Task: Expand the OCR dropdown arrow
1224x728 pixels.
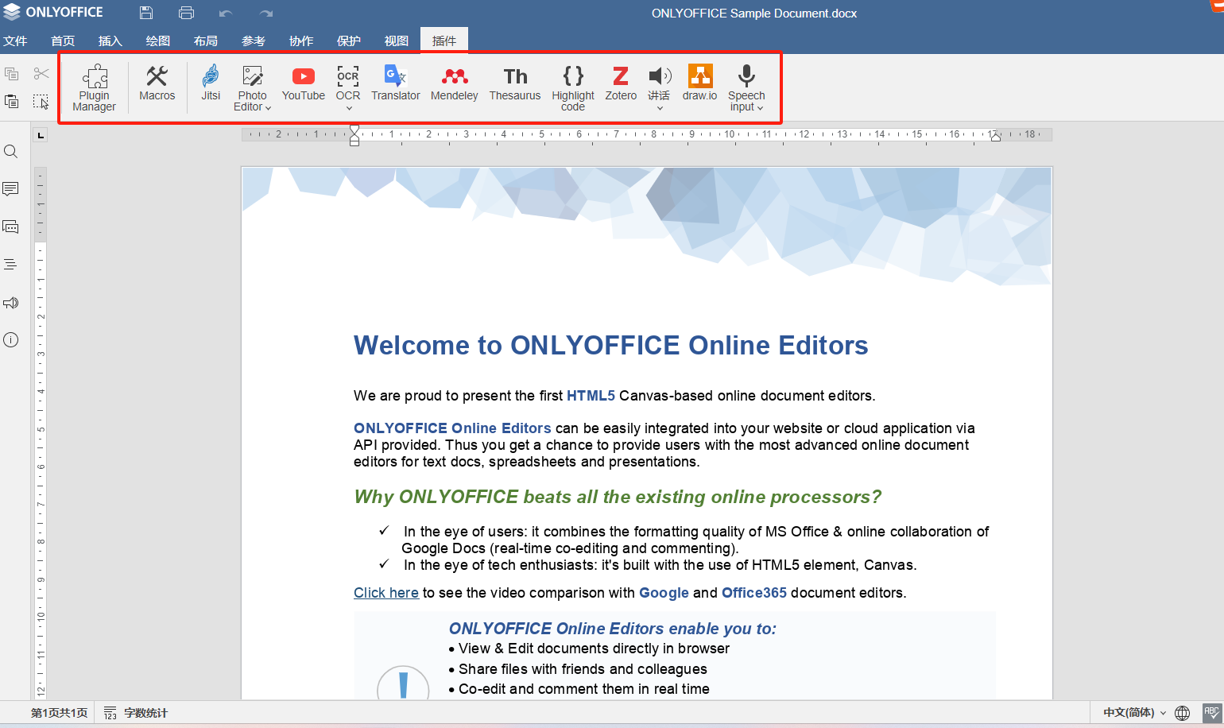Action: 349,108
